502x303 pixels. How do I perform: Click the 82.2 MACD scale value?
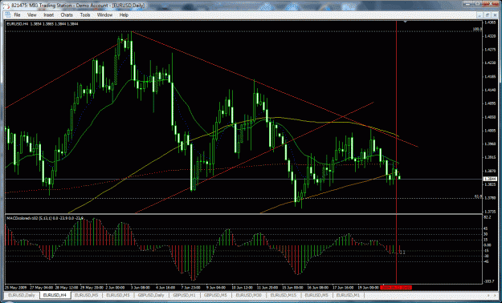[x=488, y=217]
